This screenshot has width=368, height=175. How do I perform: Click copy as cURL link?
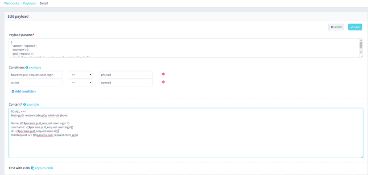[44, 168]
